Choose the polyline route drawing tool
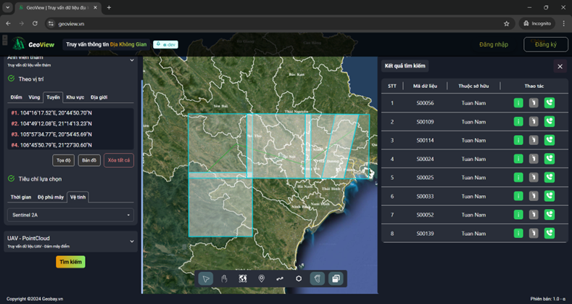572x304 pixels. (280, 279)
